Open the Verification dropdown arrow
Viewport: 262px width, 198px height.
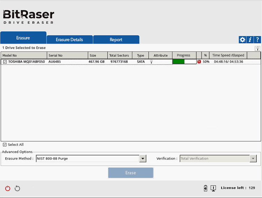coord(253,158)
